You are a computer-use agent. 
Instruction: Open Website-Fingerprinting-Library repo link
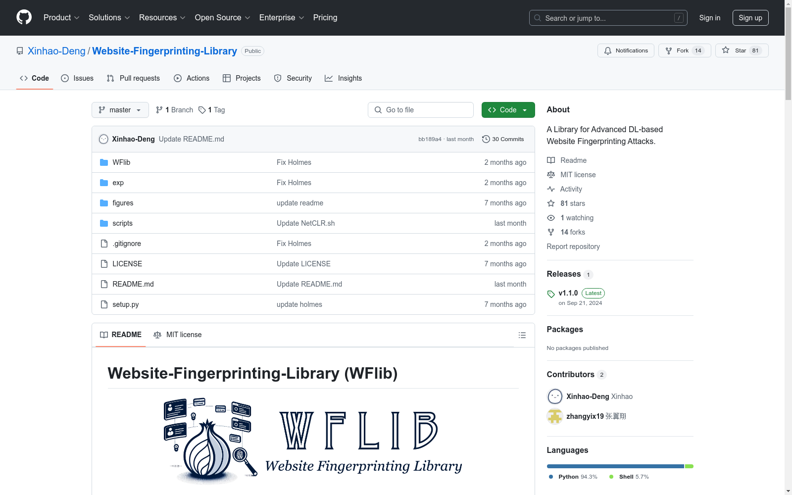(164, 51)
